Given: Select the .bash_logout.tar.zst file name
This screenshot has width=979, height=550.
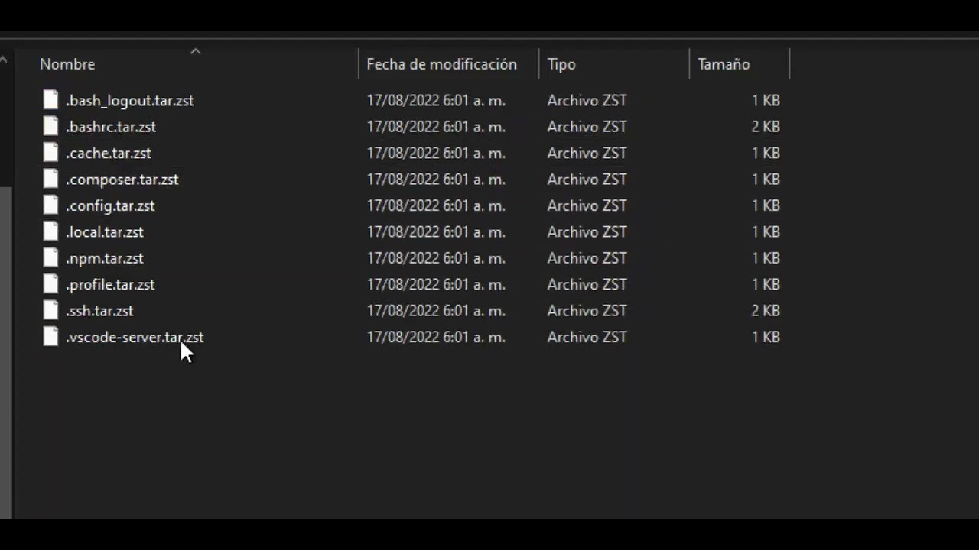Looking at the screenshot, I should 129,101.
